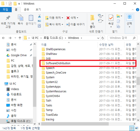
Task: Click Pin to Quick Access (바로 가기에 고정) icon
Action: tap(8, 18)
